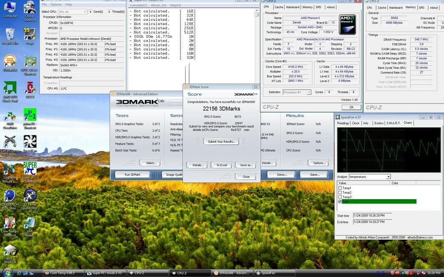Switch to SpeedFan taskbar button
Screen dimensions: 444x277
pyautogui.click(x=274, y=273)
